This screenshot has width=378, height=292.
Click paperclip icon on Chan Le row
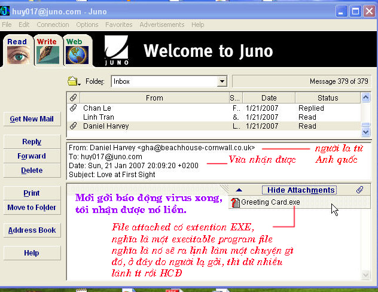(74, 108)
